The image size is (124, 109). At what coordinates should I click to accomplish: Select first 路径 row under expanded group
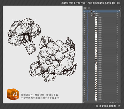pyautogui.click(x=102, y=18)
